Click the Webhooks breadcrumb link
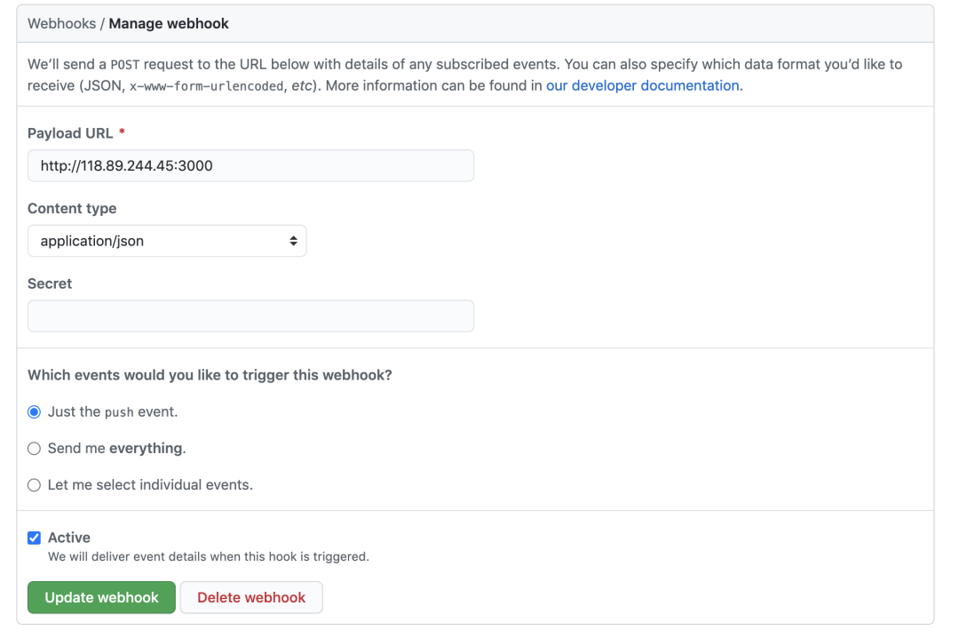959x638 pixels. (61, 24)
